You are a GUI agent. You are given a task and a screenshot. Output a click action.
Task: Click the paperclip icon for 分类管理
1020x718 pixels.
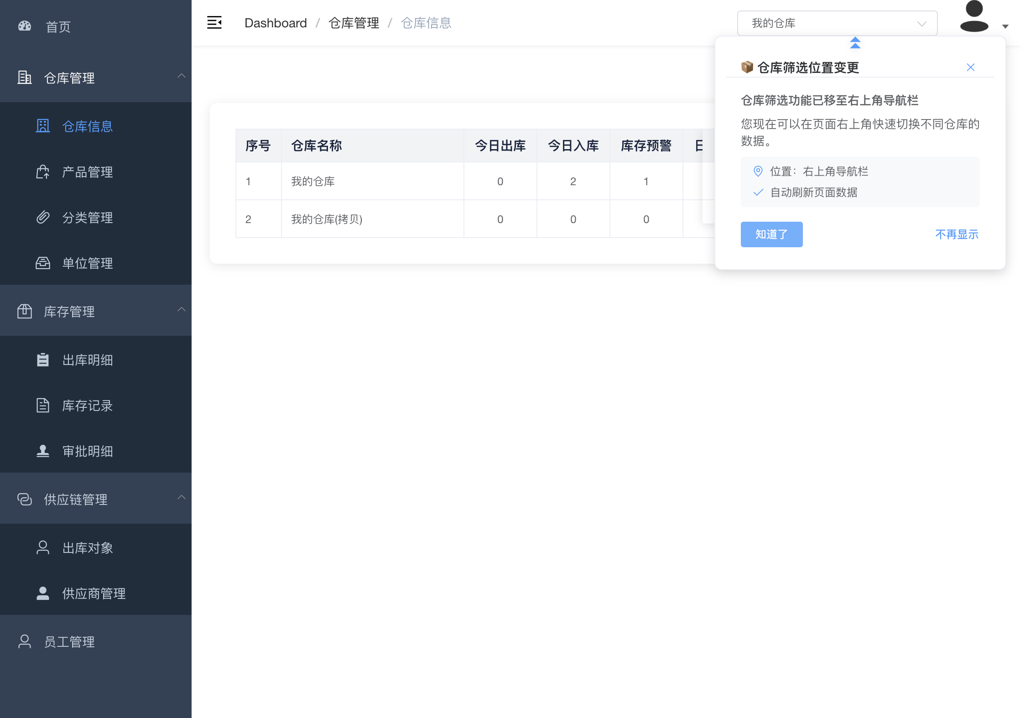point(43,218)
